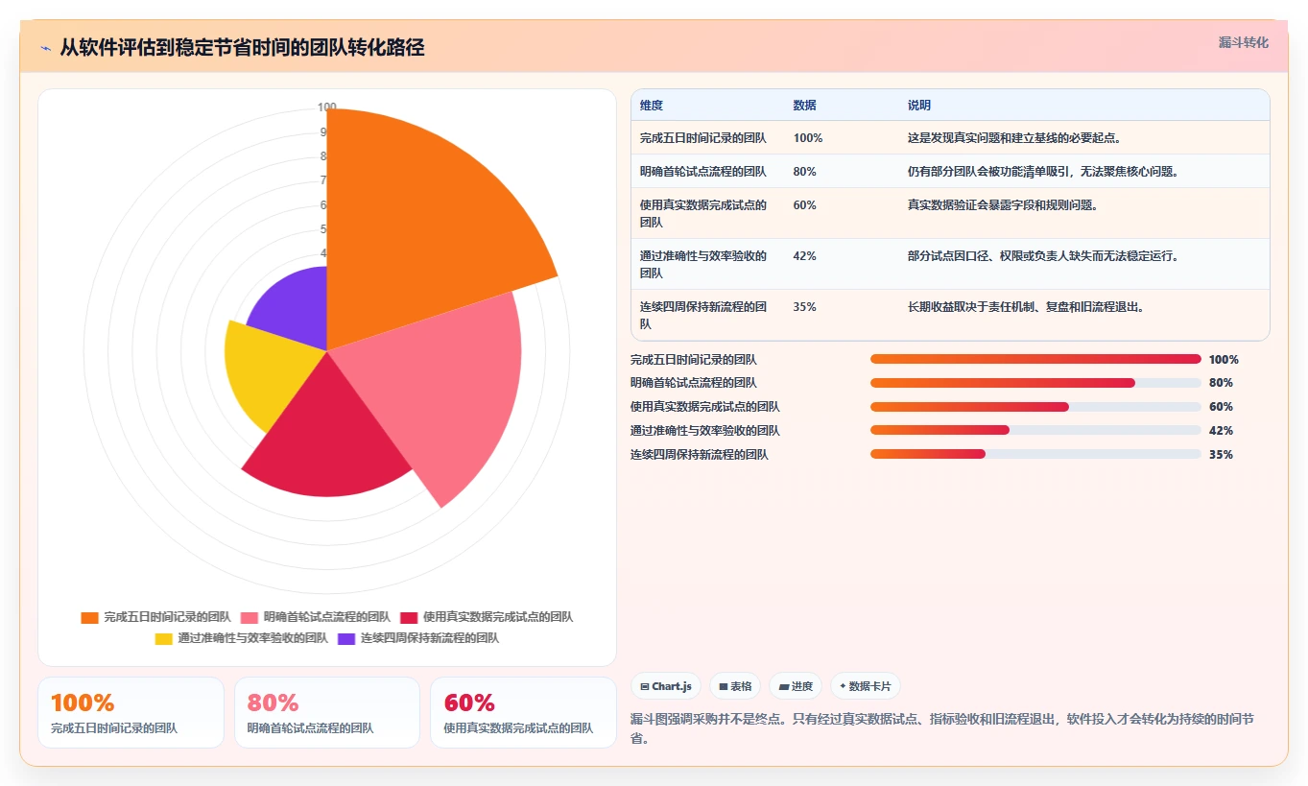This screenshot has width=1308, height=786.
Task: Click progress label 连续四周保持新流程的团队
Action: point(700,455)
